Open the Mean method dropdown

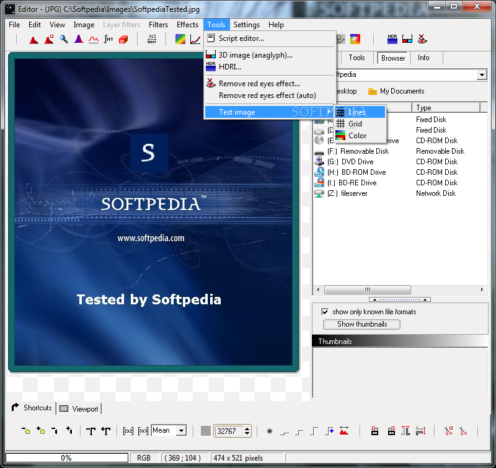181,430
